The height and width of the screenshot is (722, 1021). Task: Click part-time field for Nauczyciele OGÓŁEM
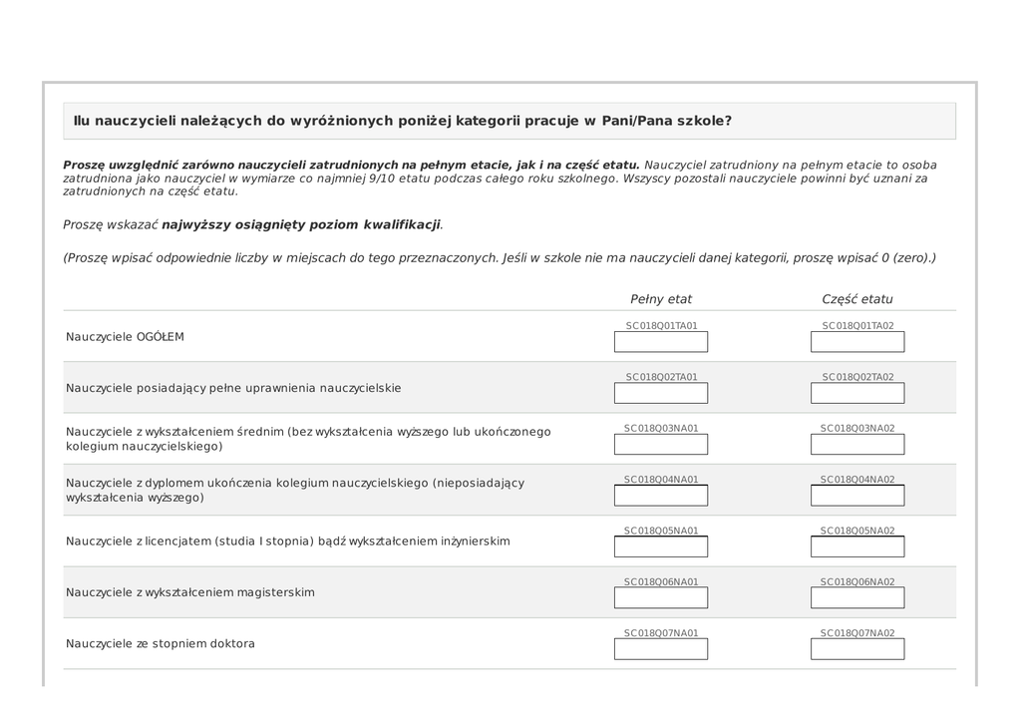pyautogui.click(x=856, y=342)
